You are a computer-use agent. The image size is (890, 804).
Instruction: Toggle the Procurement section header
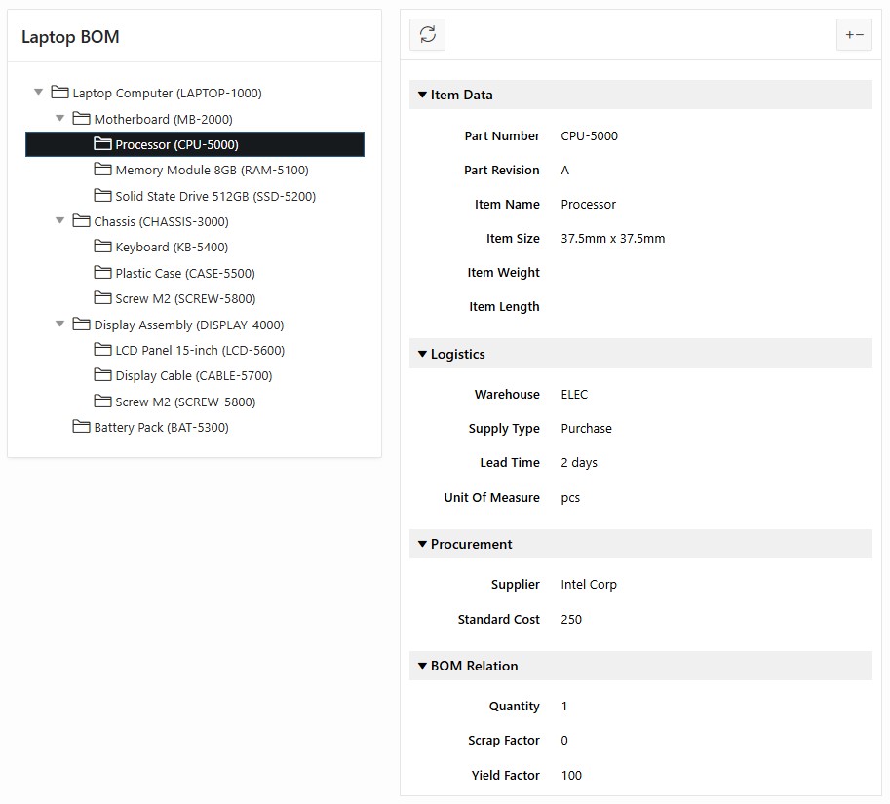pyautogui.click(x=423, y=544)
